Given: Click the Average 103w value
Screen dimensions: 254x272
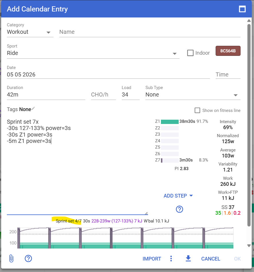Looking at the screenshot, I should tap(228, 156).
